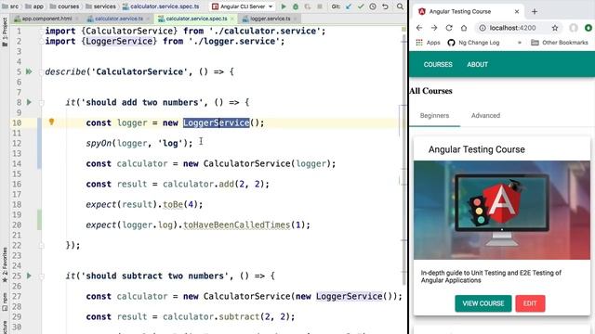This screenshot has width=595, height=334.
Task: Select the Beginners courses tab
Action: click(x=434, y=115)
